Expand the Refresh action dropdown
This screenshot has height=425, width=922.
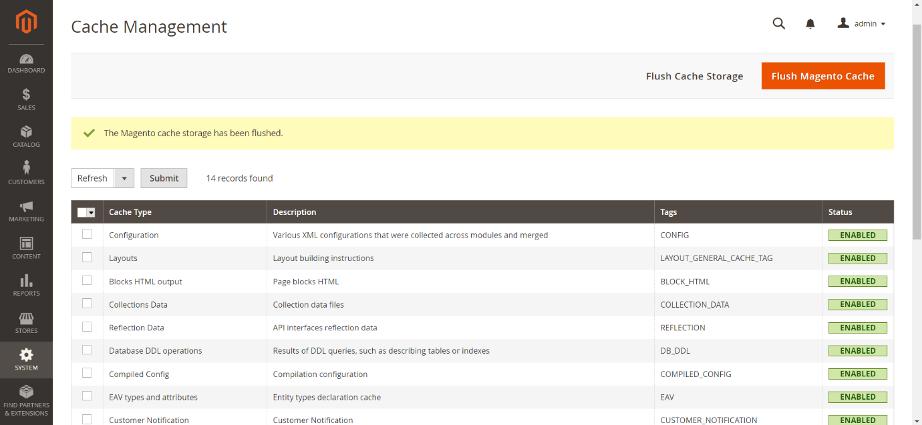124,178
